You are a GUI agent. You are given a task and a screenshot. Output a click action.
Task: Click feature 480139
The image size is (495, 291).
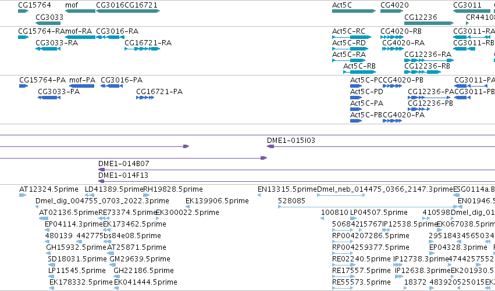click(x=59, y=236)
